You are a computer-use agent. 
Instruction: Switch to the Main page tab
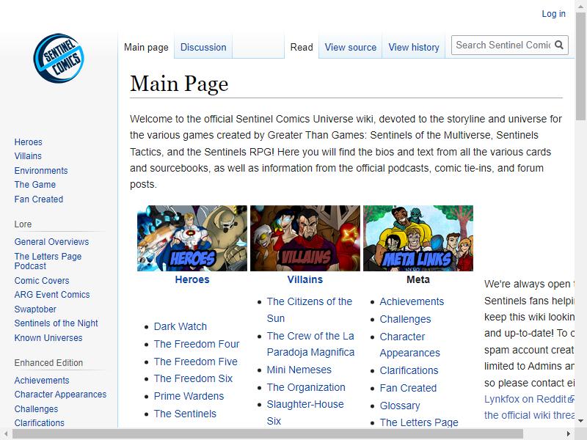coord(146,48)
